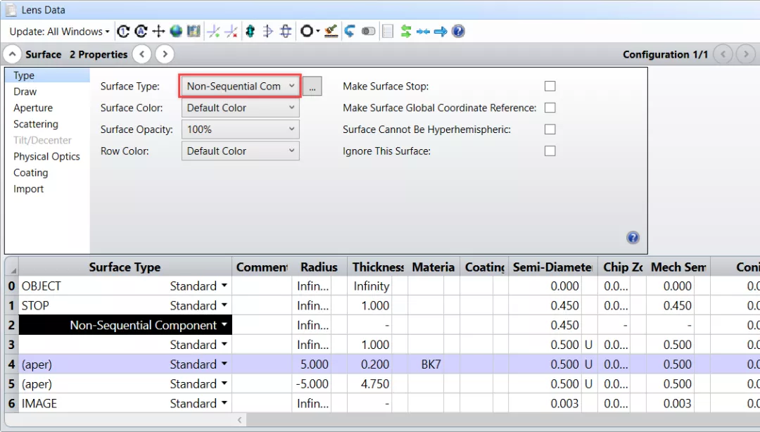Click the globe icon in toolbar
Image resolution: width=760 pixels, height=432 pixels.
pos(176,32)
